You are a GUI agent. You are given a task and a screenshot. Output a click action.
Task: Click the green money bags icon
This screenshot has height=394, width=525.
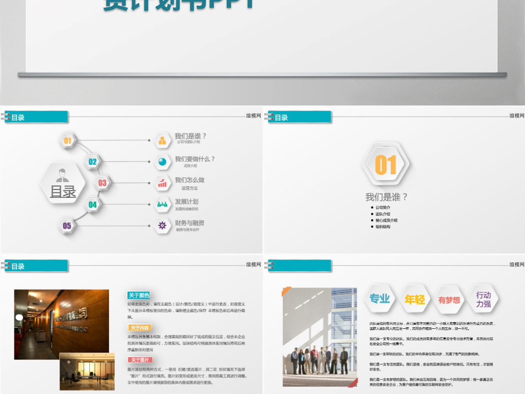[x=162, y=204]
